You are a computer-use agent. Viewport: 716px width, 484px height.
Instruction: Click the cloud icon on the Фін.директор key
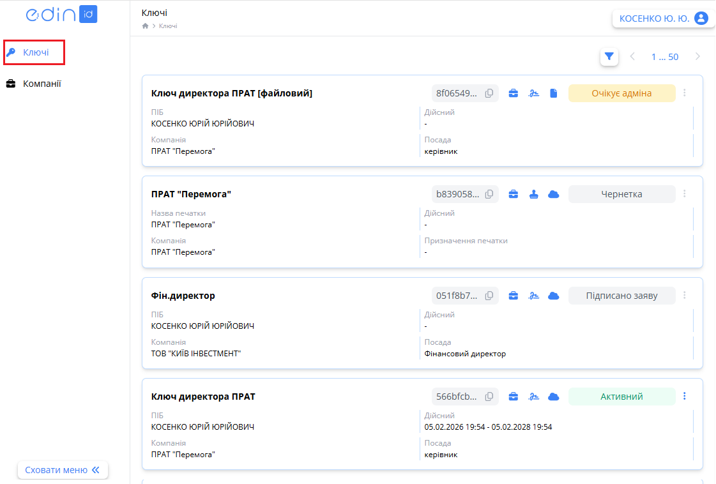(554, 296)
